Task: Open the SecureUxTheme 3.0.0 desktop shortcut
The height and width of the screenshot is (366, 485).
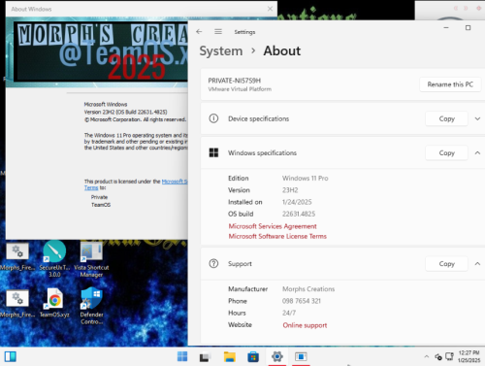Action: pos(54,259)
